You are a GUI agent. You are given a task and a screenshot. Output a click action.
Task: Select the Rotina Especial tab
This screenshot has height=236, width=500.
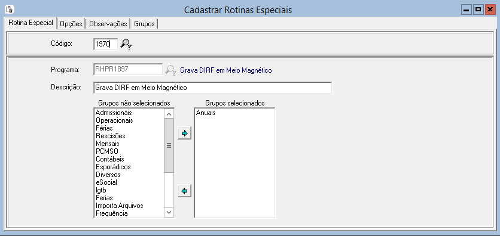click(31, 23)
